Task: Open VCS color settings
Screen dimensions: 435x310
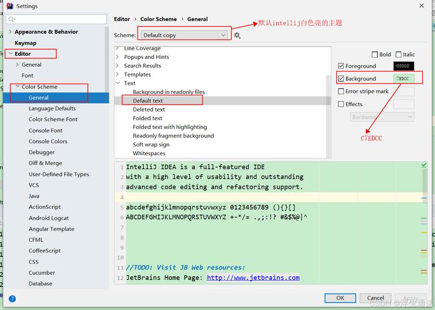Action: click(x=34, y=185)
